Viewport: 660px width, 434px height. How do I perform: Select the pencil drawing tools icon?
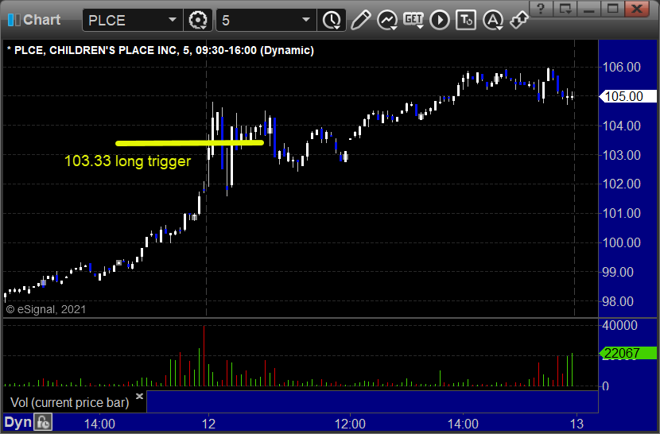coord(361,20)
